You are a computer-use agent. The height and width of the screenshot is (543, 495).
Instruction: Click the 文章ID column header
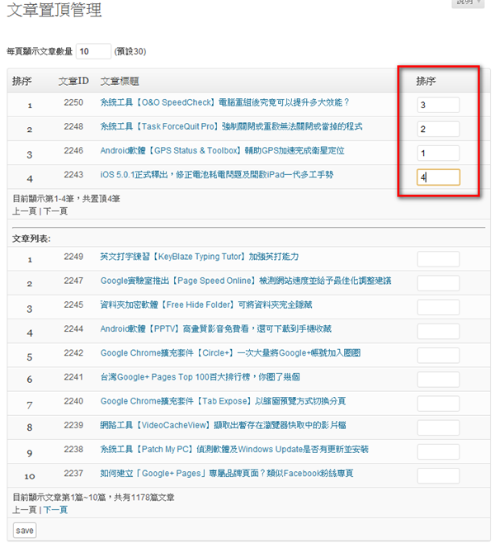(x=73, y=82)
